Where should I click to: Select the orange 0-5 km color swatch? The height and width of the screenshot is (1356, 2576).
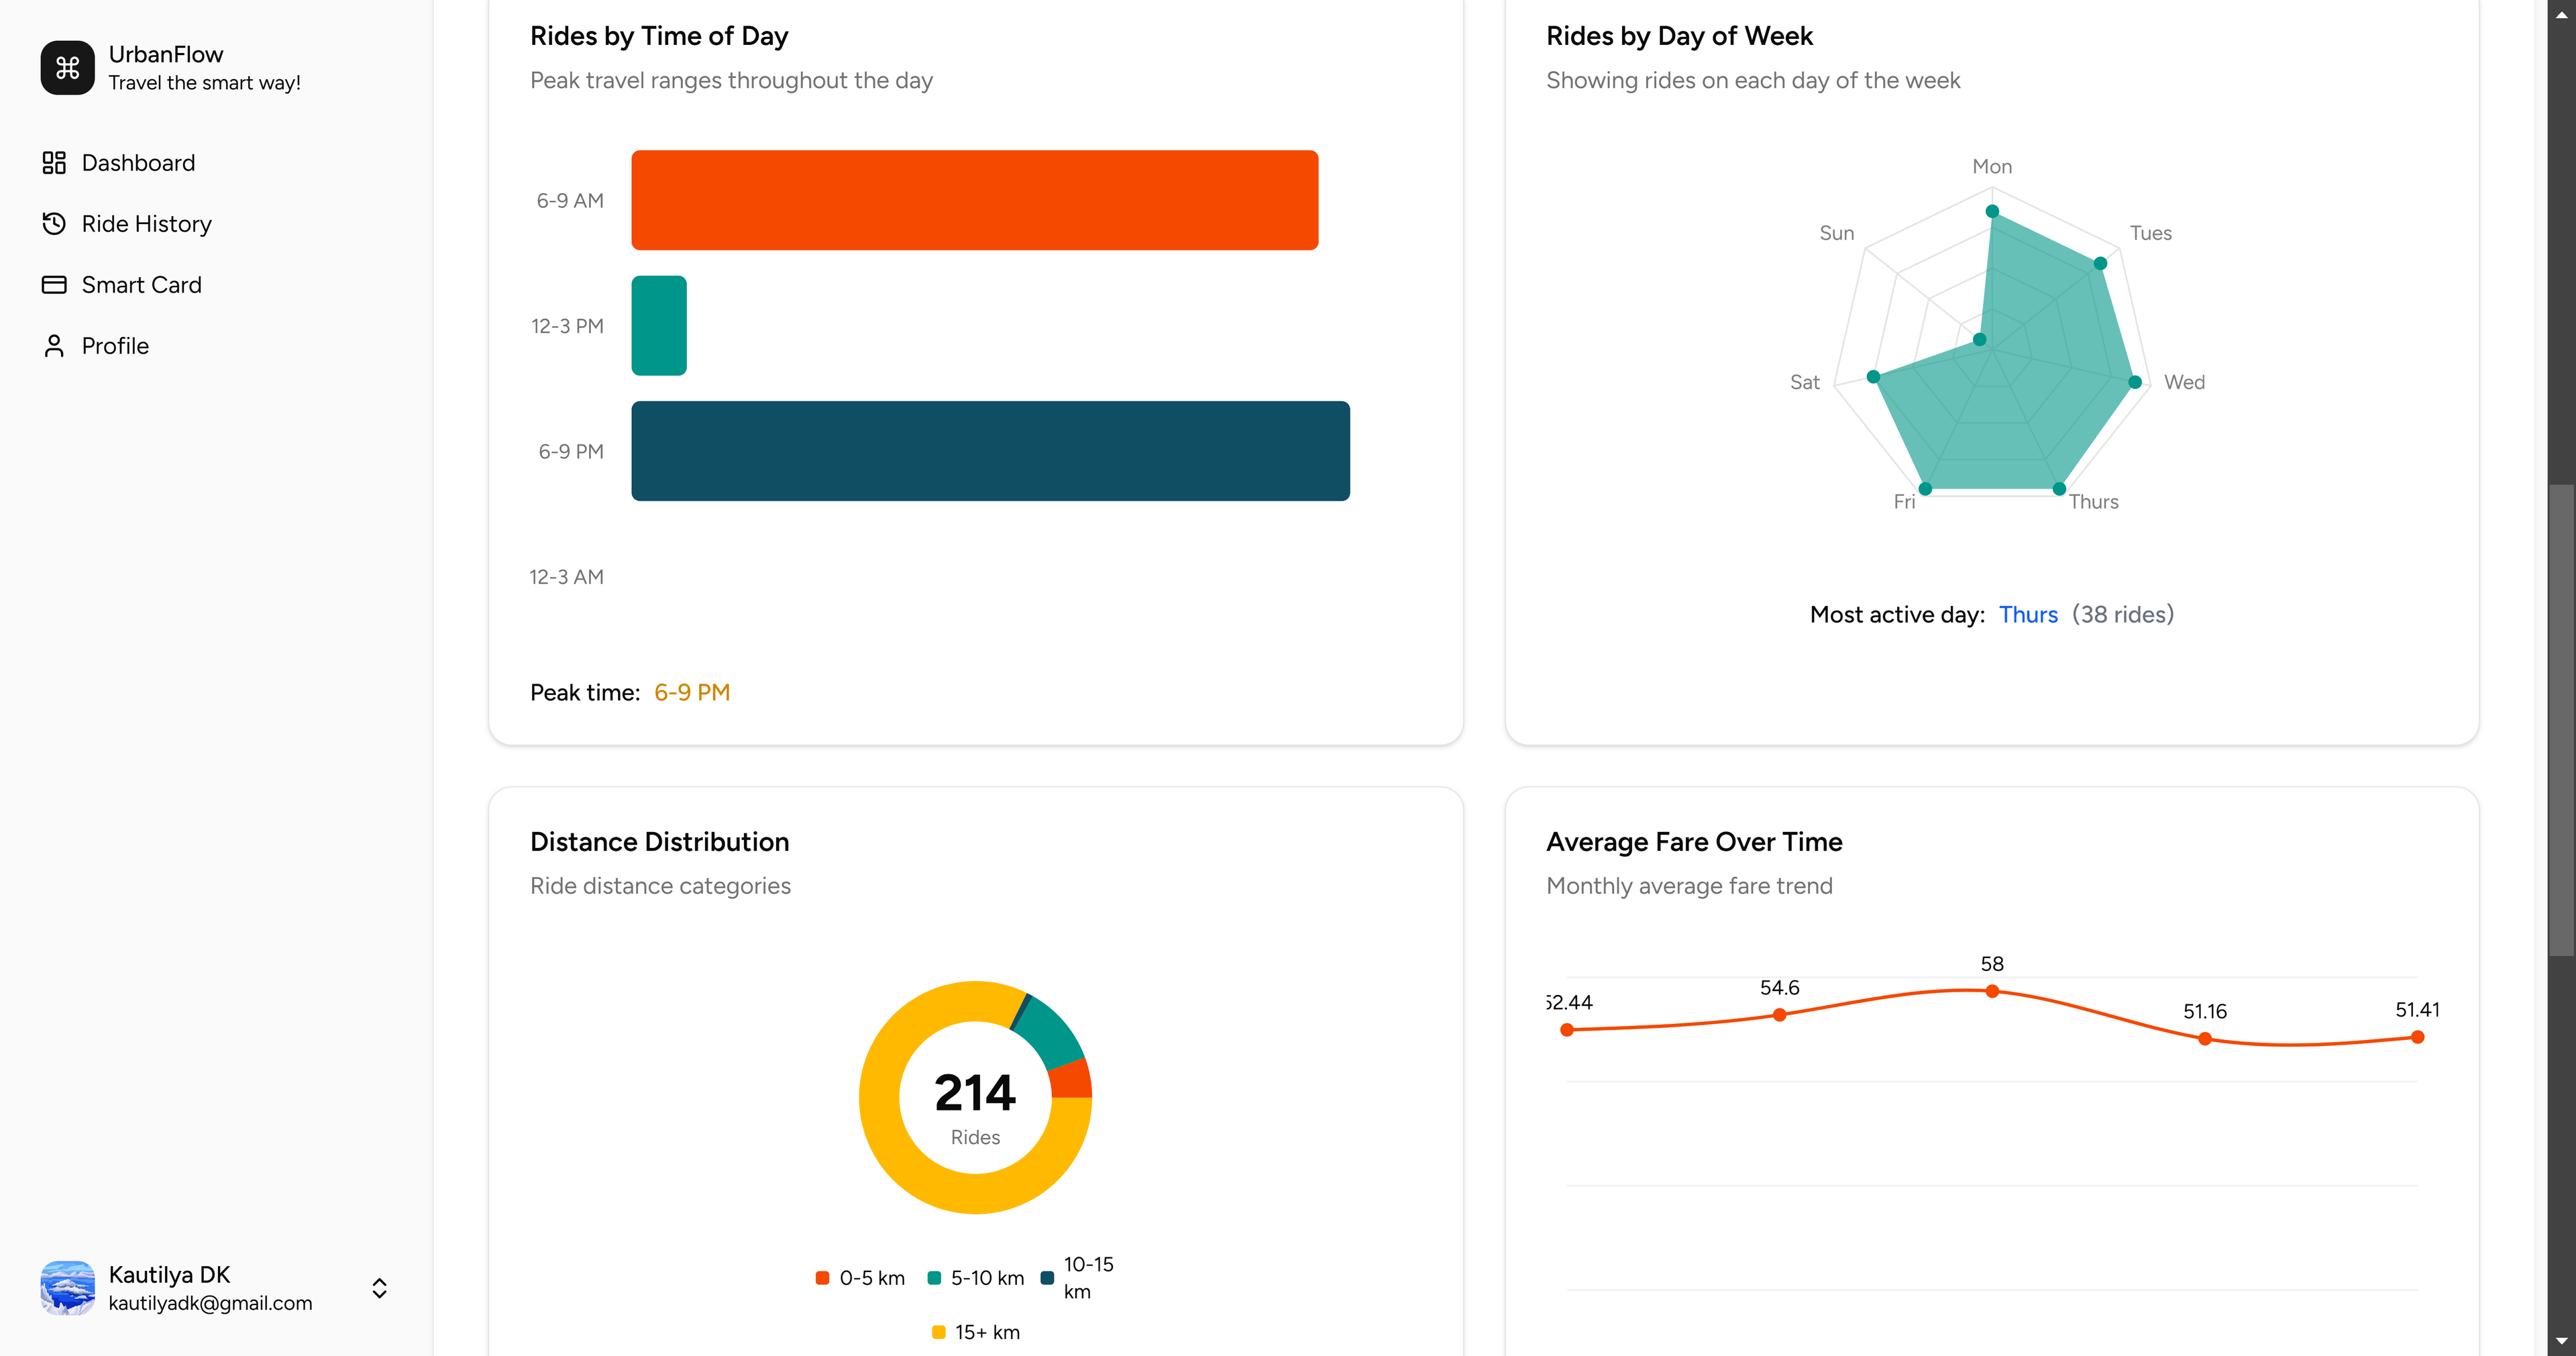822,1277
